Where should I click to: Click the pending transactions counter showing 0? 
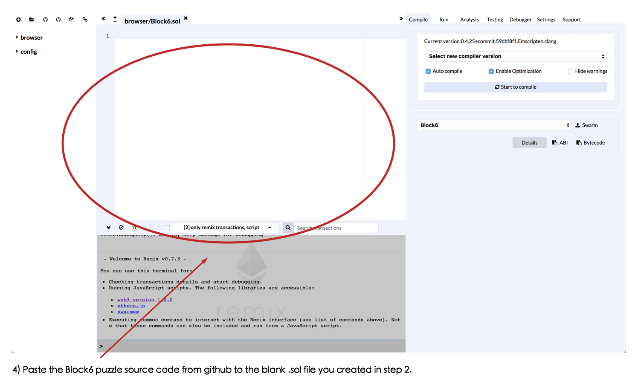coord(134,228)
